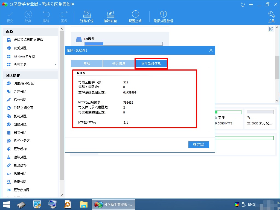
Task: Open the hamburger menu in title bar
Action: pyautogui.click(x=251, y=4)
